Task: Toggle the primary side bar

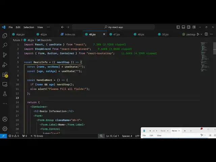Action: tap(178, 27)
